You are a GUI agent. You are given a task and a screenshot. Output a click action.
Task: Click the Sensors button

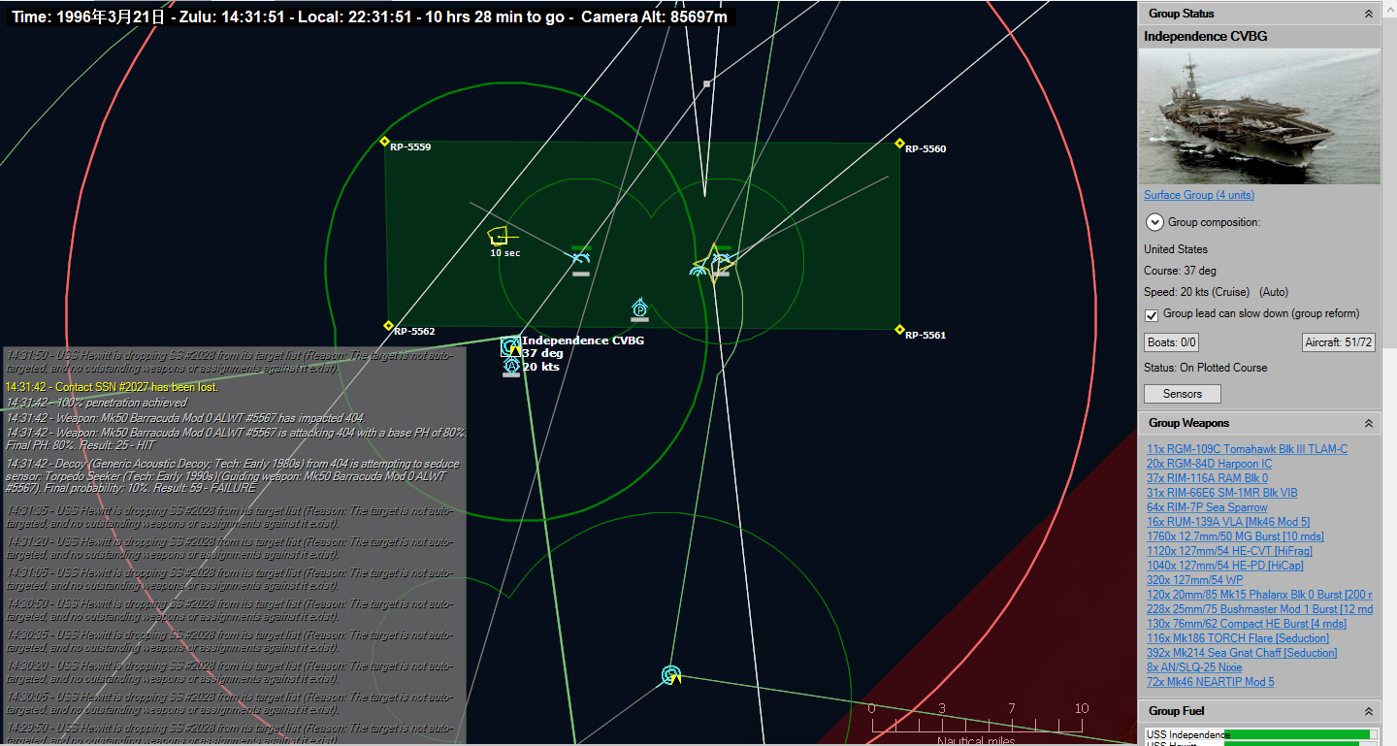(x=1183, y=394)
